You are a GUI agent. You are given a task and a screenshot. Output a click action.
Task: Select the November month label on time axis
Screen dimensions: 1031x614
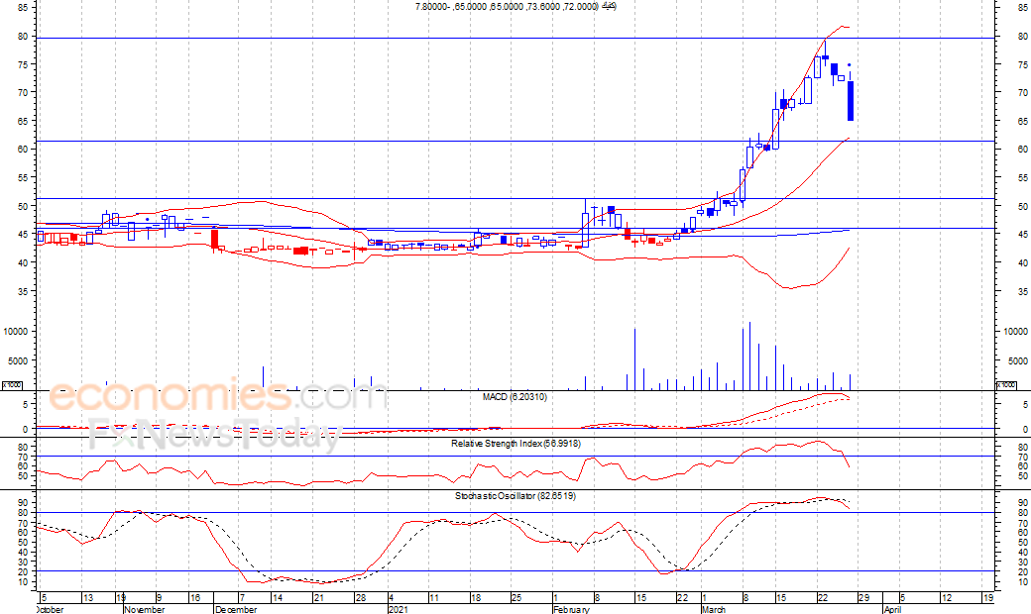(x=144, y=609)
